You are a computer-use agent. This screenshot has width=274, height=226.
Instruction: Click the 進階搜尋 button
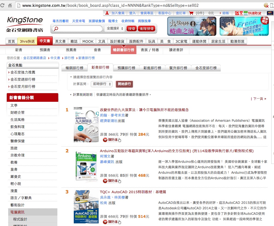[147, 28]
